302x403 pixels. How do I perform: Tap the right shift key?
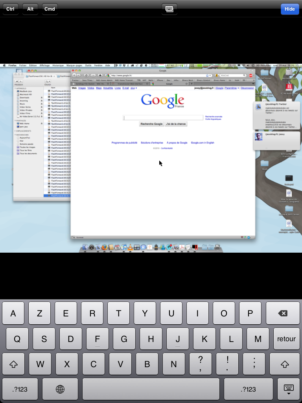(x=285, y=364)
